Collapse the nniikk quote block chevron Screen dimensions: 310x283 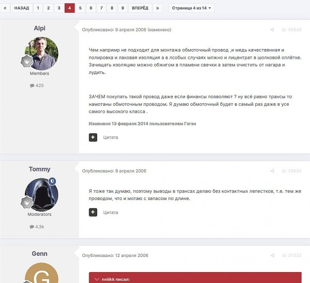[97, 280]
